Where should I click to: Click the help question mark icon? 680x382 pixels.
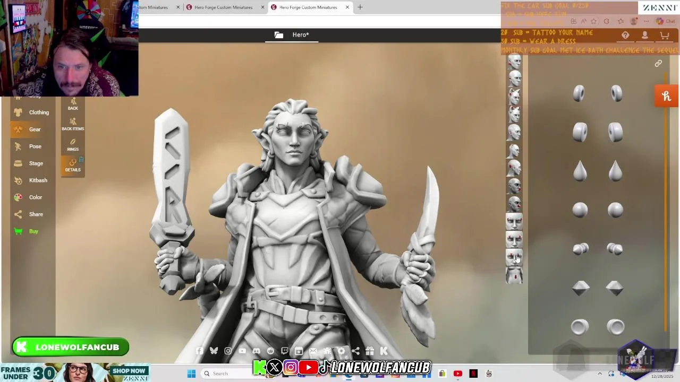tap(625, 36)
